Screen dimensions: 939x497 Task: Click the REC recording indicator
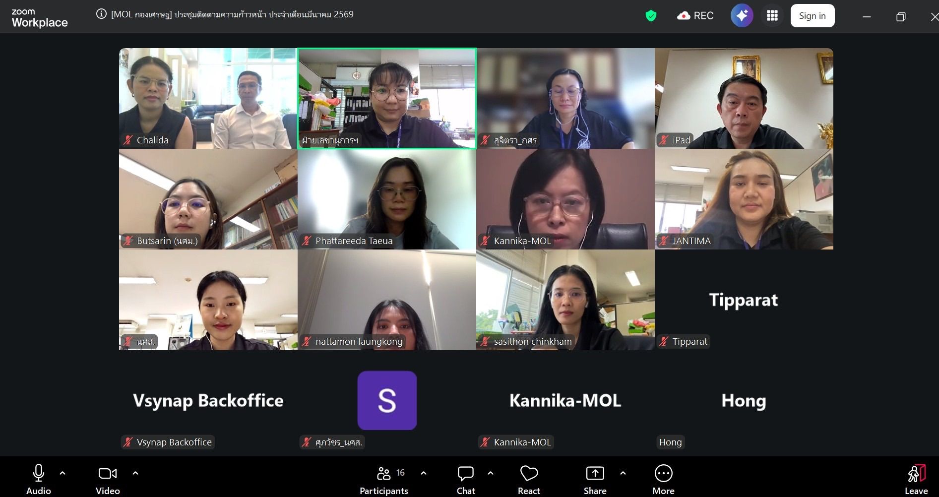[x=695, y=16]
